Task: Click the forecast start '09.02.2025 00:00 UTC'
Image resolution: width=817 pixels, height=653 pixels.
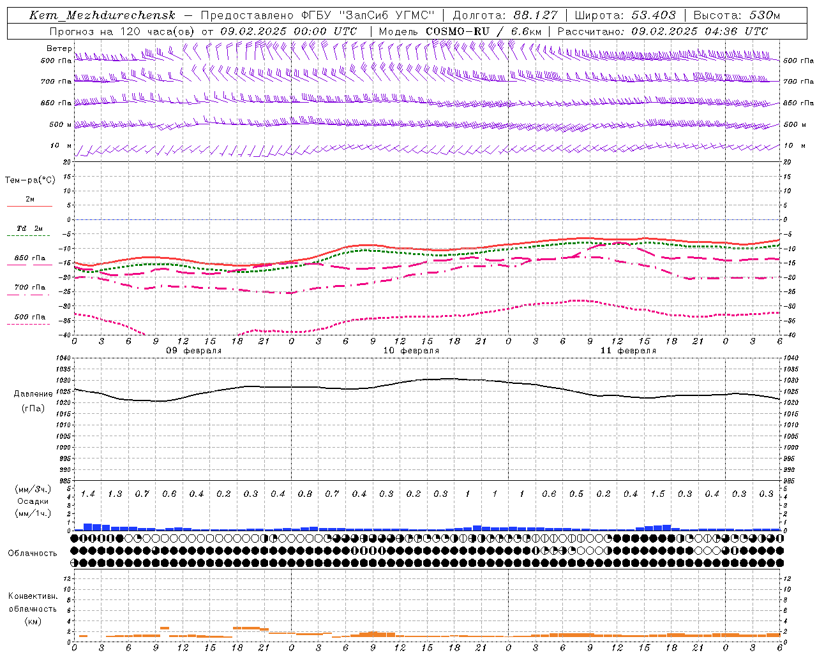Action: click(x=289, y=31)
